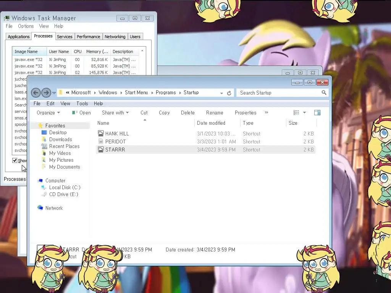Click STARRR date 3/4/2023 9:59 PM
This screenshot has width=391, height=293.
pos(216,150)
